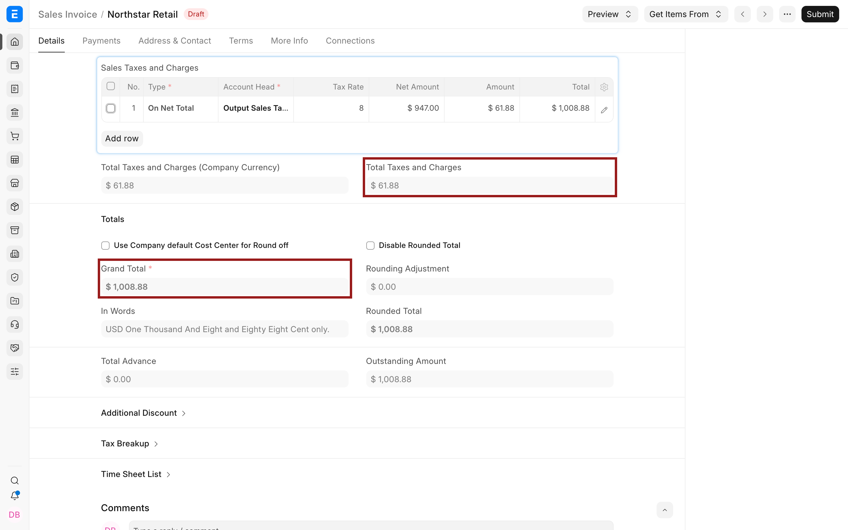The image size is (848, 530).
Task: Open the office building icon in sidebar
Action: (15, 254)
